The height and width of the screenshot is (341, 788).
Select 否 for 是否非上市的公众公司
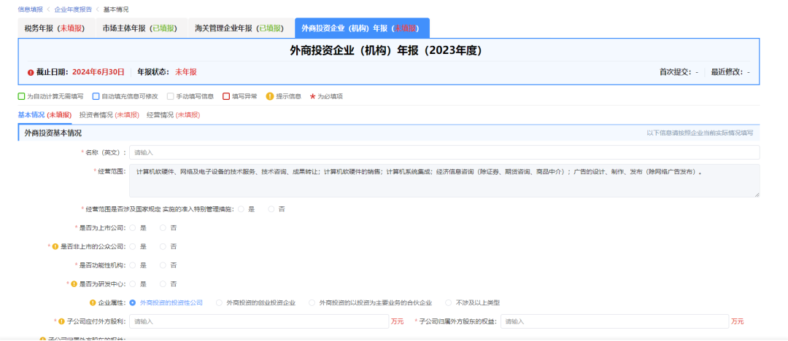coord(163,246)
